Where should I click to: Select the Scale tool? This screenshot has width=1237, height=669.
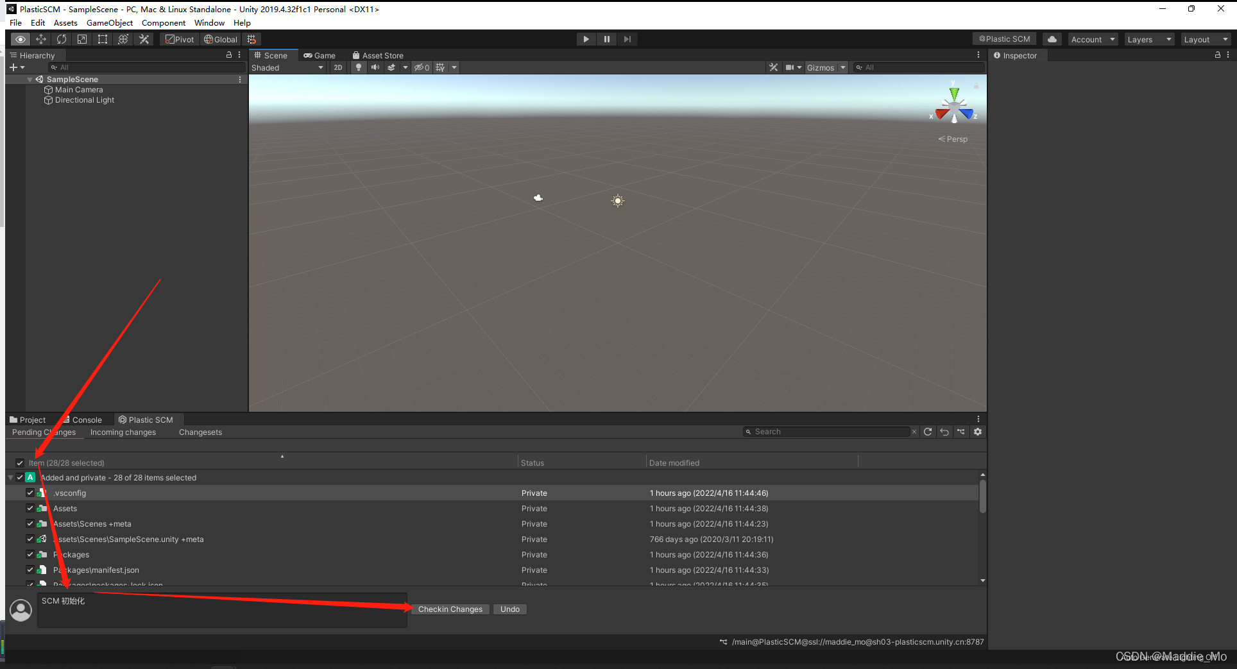click(x=82, y=39)
